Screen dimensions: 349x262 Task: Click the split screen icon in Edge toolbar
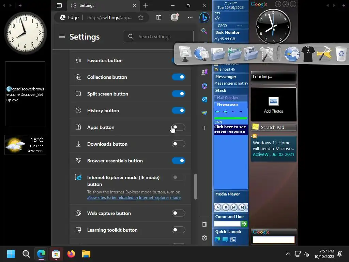tap(159, 18)
